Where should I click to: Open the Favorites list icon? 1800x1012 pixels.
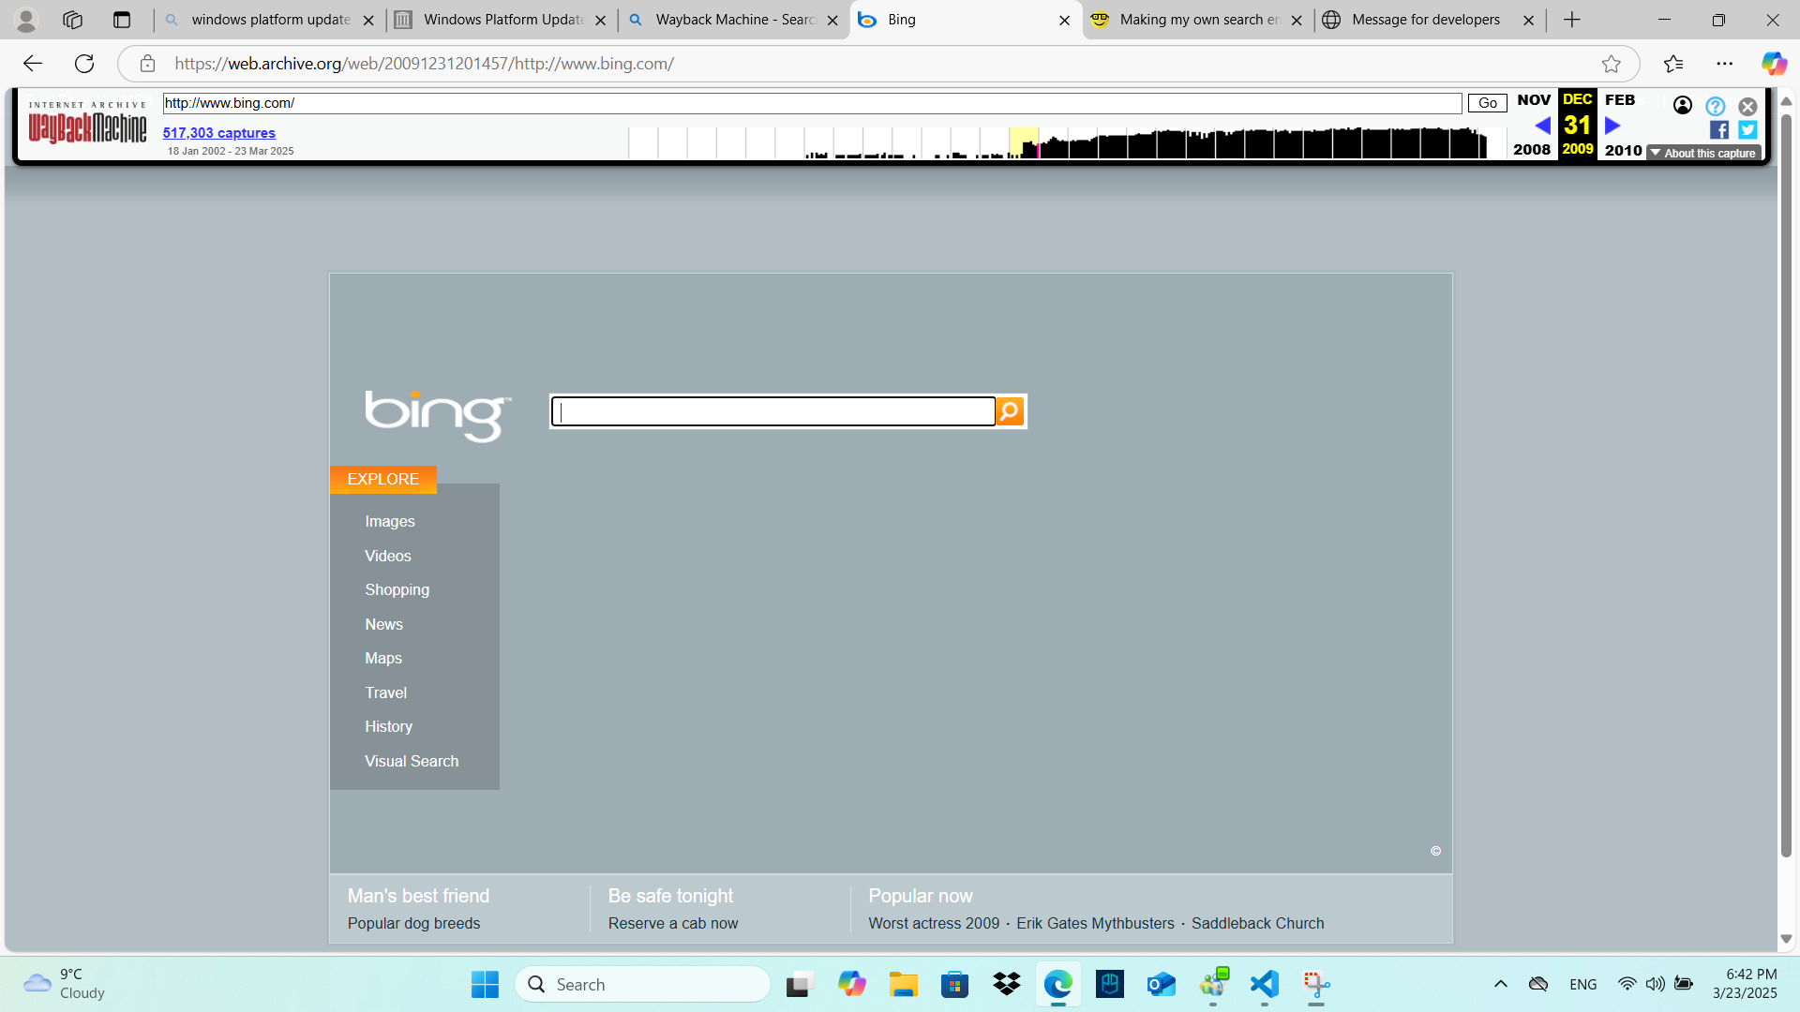pyautogui.click(x=1673, y=64)
